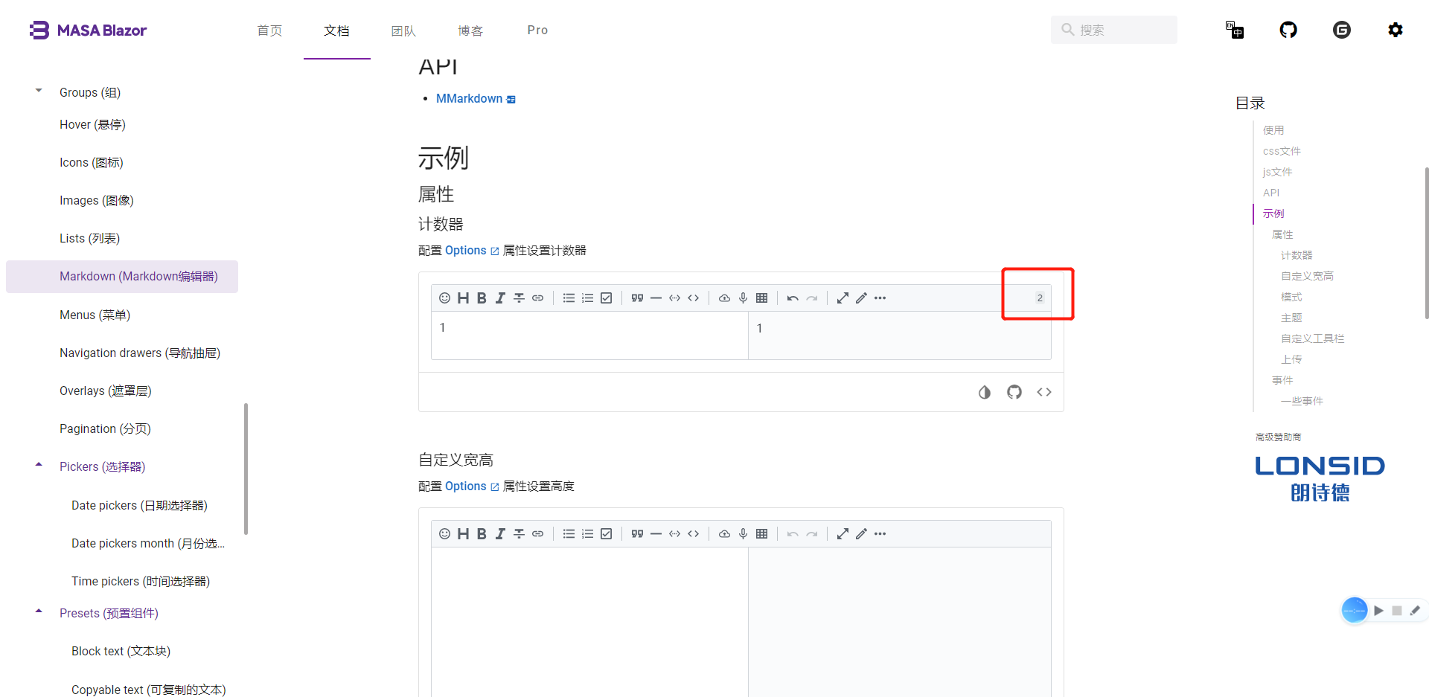Go to the 首页 tab

click(269, 30)
